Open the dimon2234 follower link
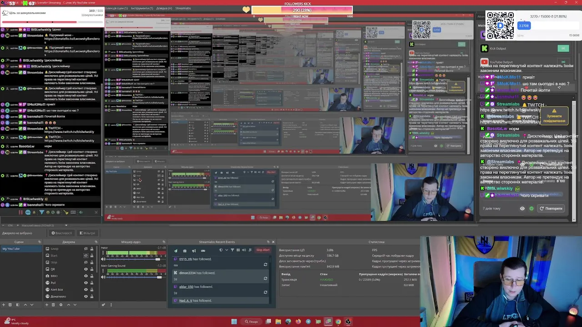Screen dimensions: 582x327 click(x=187, y=273)
